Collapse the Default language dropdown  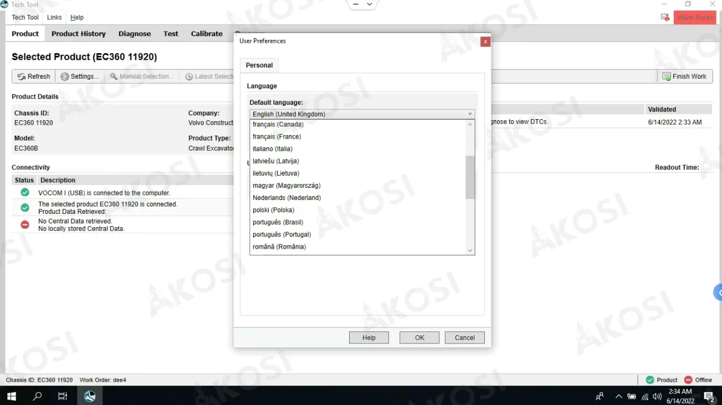[470, 114]
